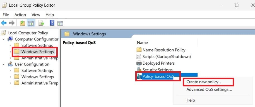Select Deployed Printers list entry
The width and height of the screenshot is (255, 107).
(158, 63)
